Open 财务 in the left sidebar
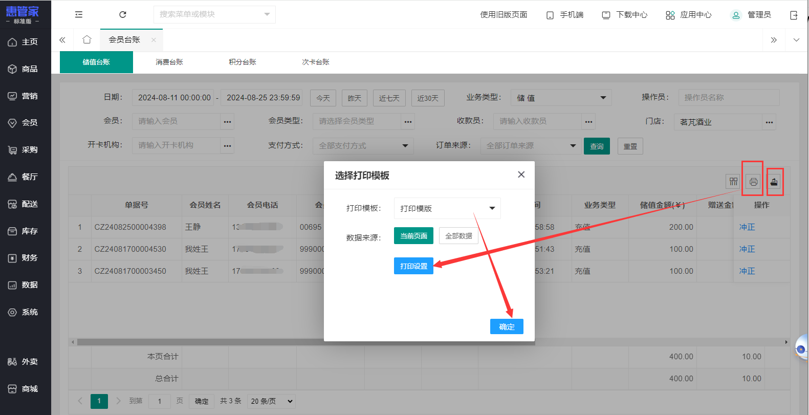 tap(26, 258)
